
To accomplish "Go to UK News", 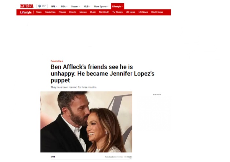I will coord(131,12).
